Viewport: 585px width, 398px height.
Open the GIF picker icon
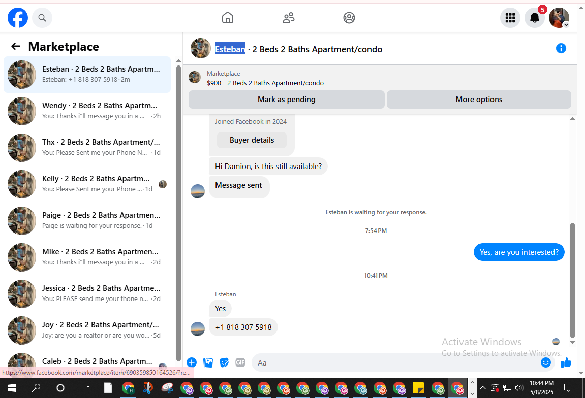point(240,362)
